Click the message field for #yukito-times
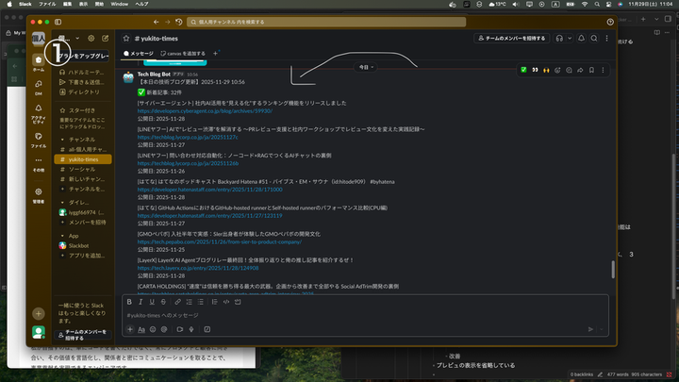 [365, 315]
